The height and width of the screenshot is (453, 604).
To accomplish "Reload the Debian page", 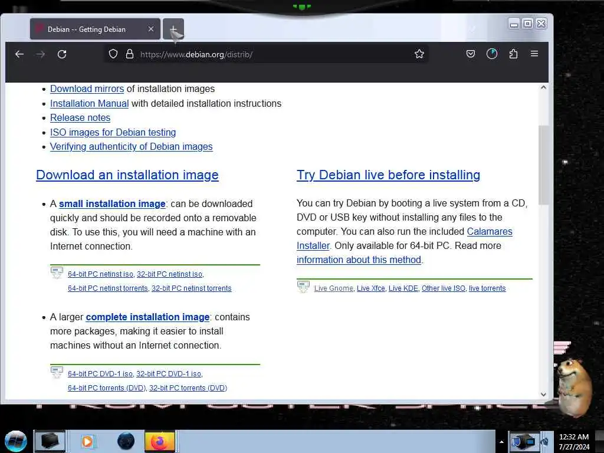I will click(x=62, y=54).
